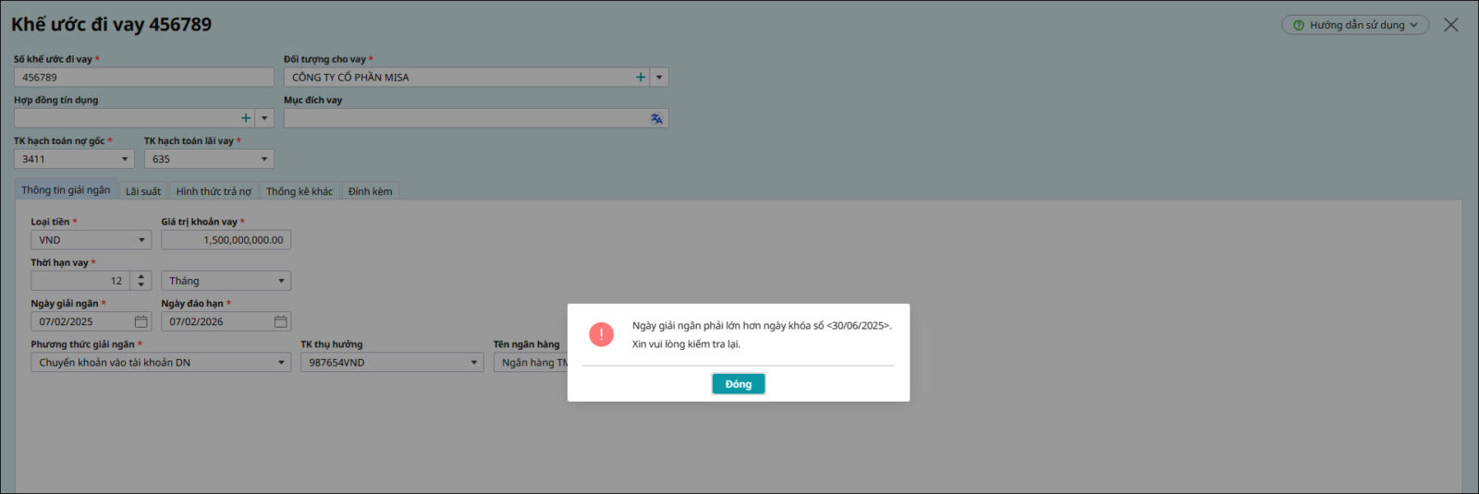The height and width of the screenshot is (494, 1479).
Task: Click the help question-mark icon
Action: coord(1299,25)
